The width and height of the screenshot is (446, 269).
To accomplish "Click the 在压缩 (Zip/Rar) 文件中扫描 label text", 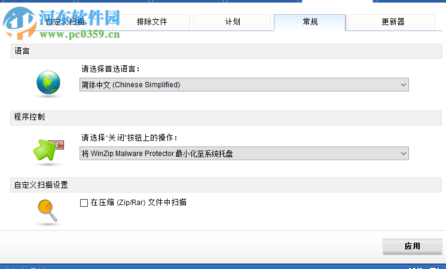I will coord(138,203).
